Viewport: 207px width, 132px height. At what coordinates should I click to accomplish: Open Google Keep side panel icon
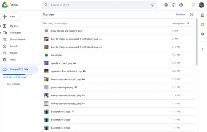coord(203,24)
